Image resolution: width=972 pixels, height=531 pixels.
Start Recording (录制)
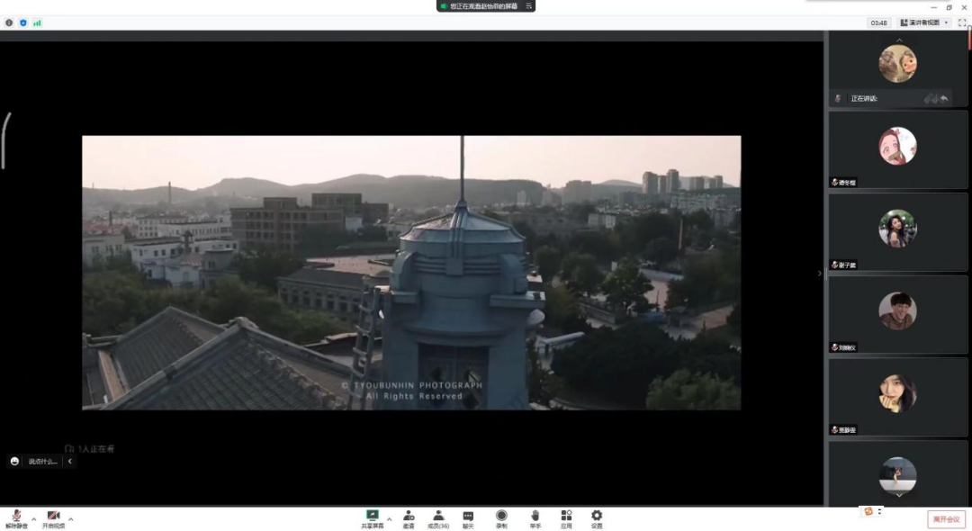[501, 517]
